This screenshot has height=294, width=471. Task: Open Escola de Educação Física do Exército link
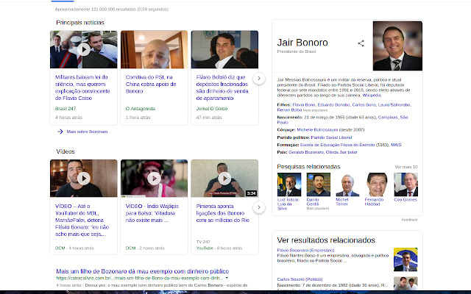click(x=338, y=145)
